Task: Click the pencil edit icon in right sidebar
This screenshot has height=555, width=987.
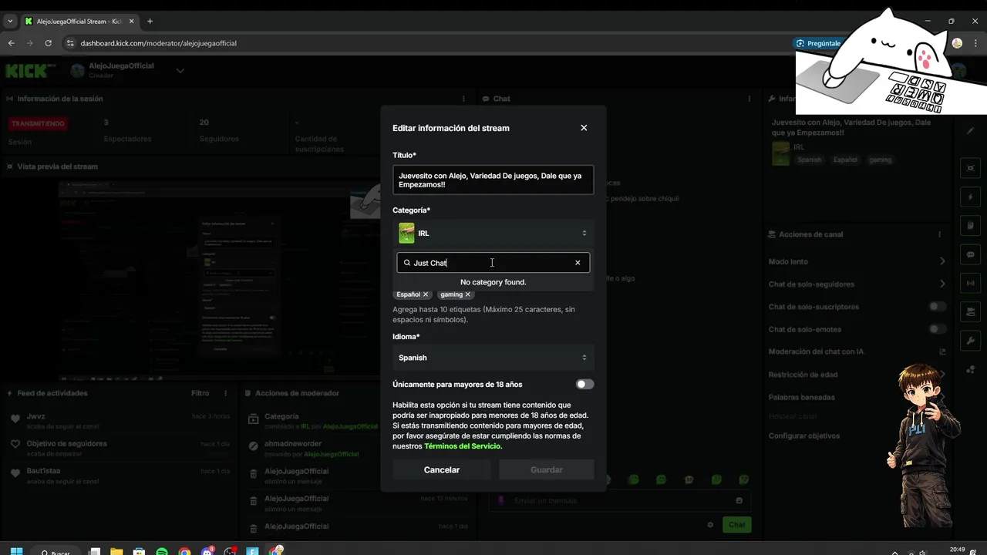Action: (x=971, y=131)
